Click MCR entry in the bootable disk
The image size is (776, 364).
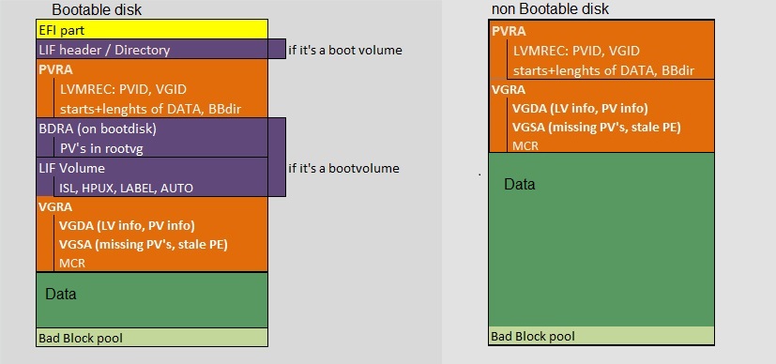(72, 263)
